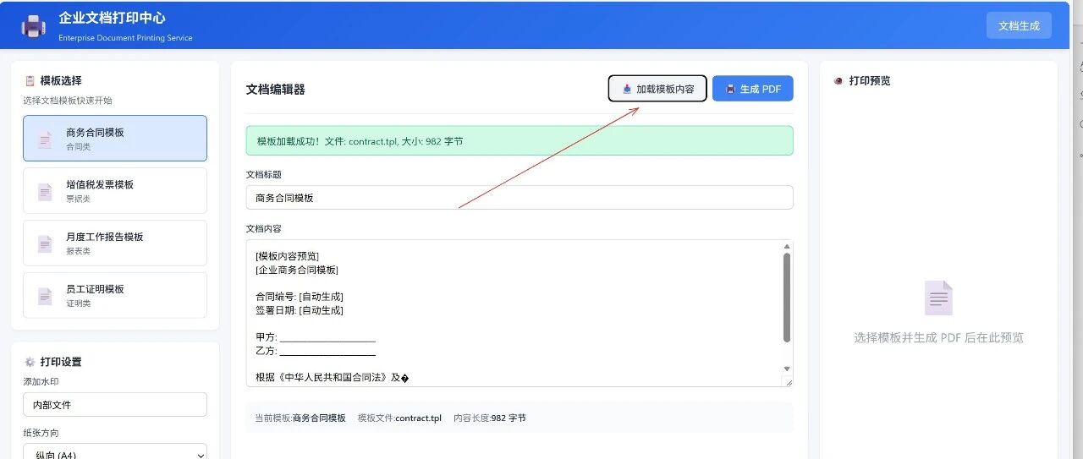Click the 选择文档模板快速开始 hint text

coord(68,101)
